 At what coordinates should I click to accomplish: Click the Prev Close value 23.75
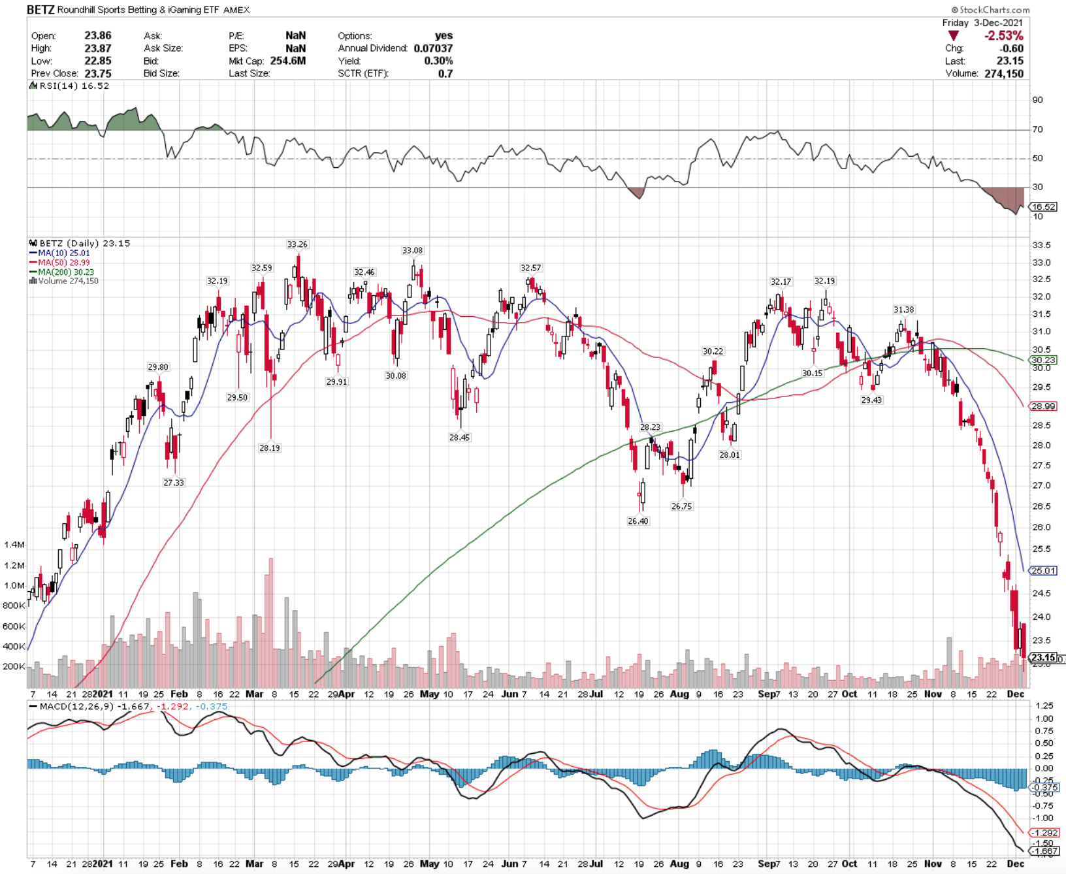click(98, 74)
